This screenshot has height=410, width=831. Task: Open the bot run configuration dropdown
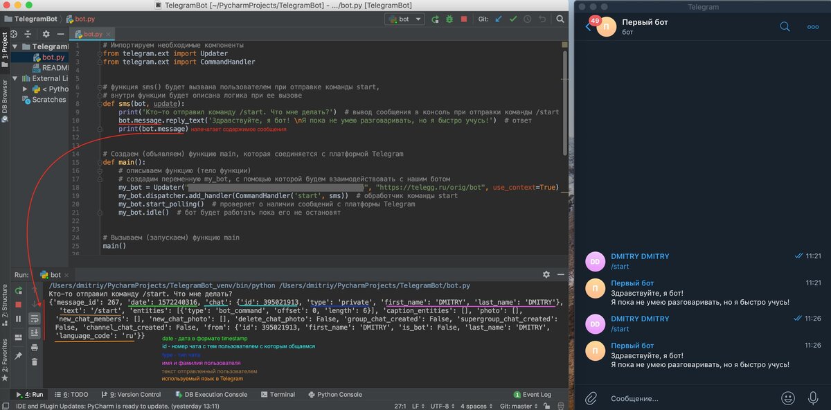tap(405, 19)
